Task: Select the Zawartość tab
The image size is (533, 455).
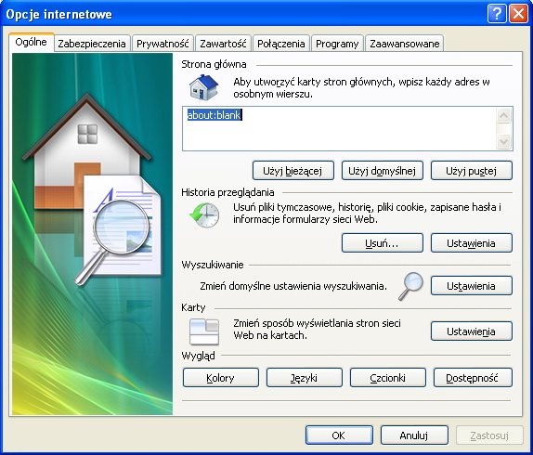Action: click(223, 44)
